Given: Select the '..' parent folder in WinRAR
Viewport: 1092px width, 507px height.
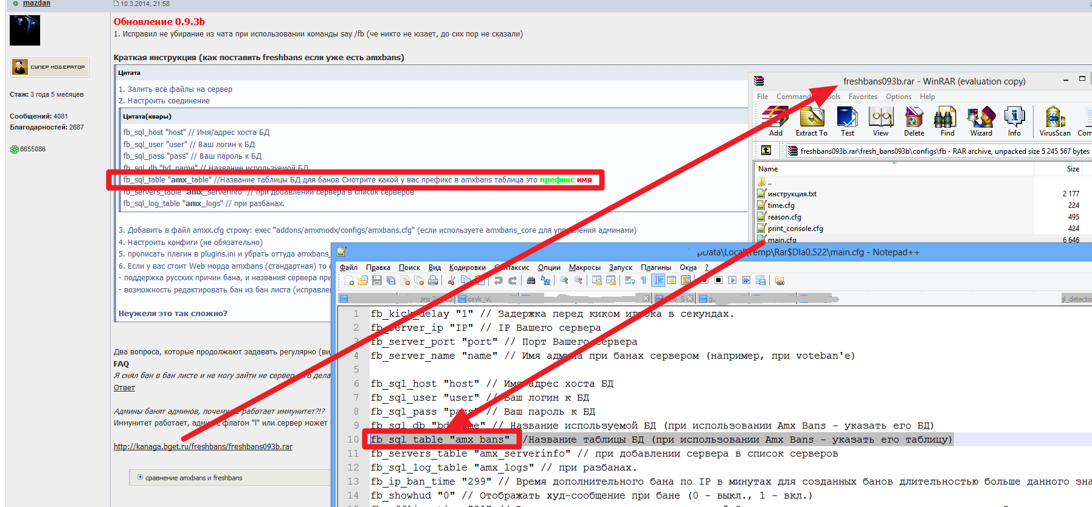Looking at the screenshot, I should 765,182.
